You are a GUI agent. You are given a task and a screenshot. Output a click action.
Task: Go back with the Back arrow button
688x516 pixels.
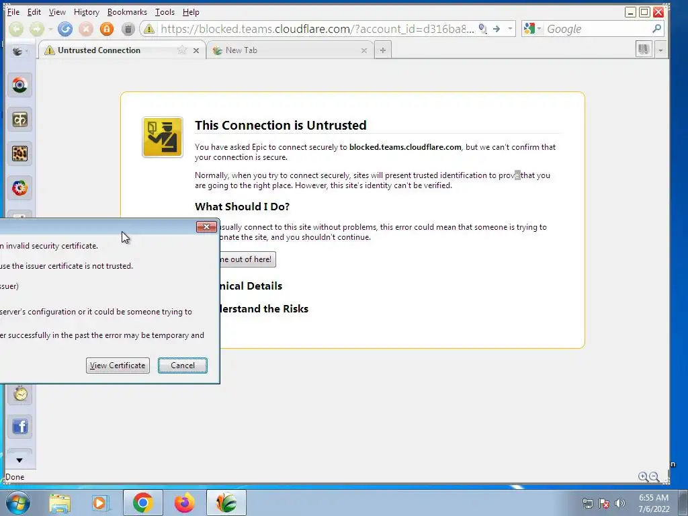pos(16,30)
